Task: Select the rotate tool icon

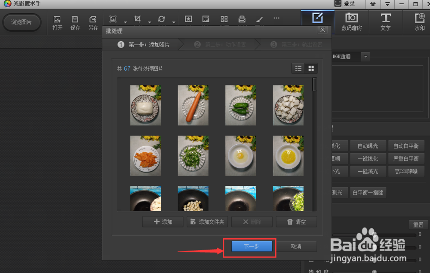Action: [x=162, y=19]
